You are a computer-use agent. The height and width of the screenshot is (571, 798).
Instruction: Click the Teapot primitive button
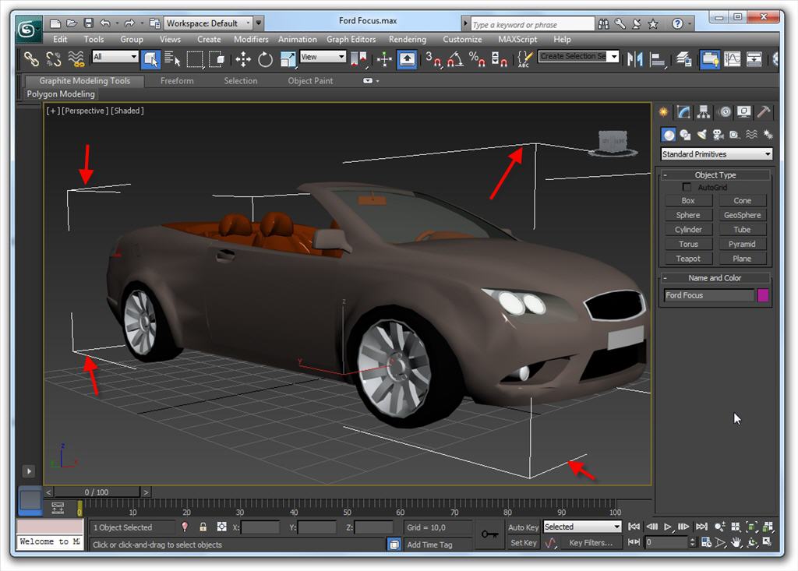click(x=687, y=259)
